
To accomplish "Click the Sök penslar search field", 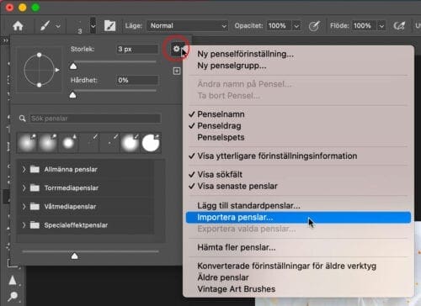I will 95,119.
